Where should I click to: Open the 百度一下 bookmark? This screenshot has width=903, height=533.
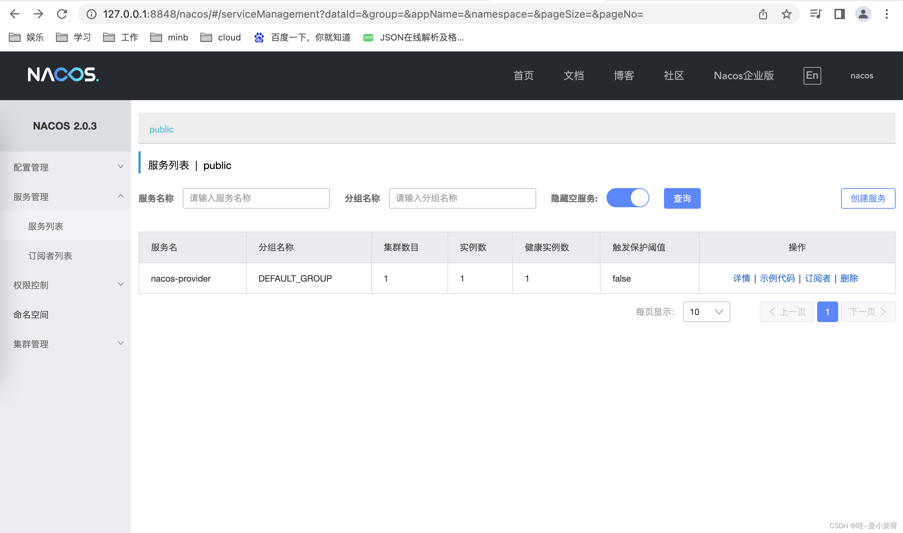(x=302, y=37)
